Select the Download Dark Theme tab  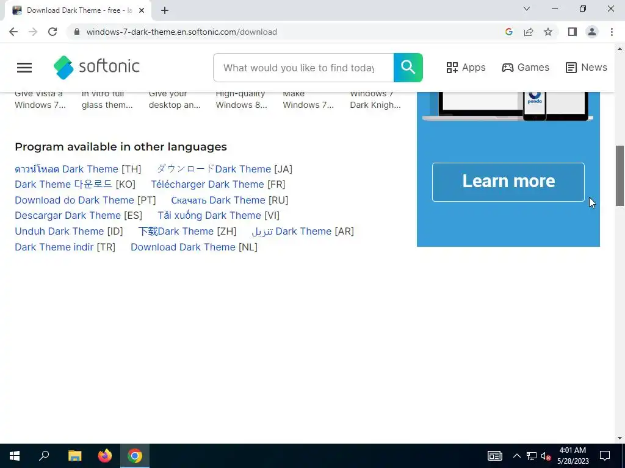point(78,11)
